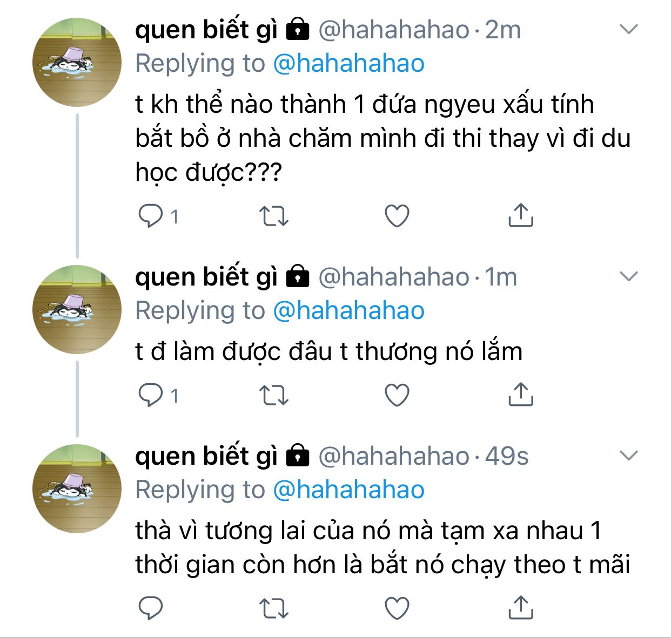Reply to the tweet posted 49s ago

pos(151,608)
